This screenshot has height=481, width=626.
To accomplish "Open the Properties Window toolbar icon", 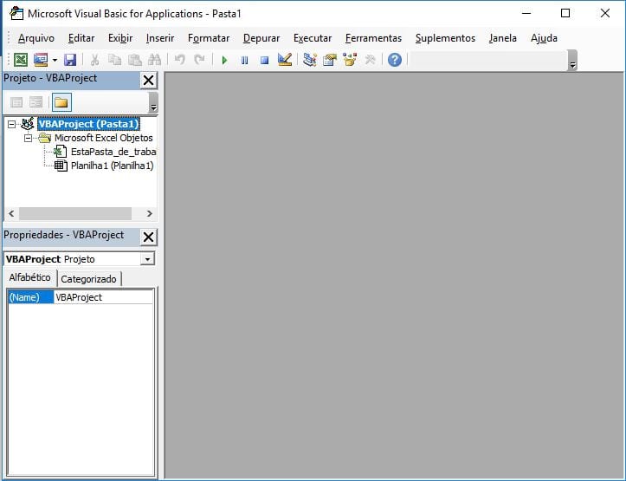I will pyautogui.click(x=330, y=60).
